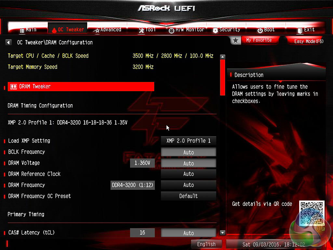This screenshot has width=333, height=250.
Task: Click the DDR4-3200 (1:12) frequency value
Action: point(133,185)
